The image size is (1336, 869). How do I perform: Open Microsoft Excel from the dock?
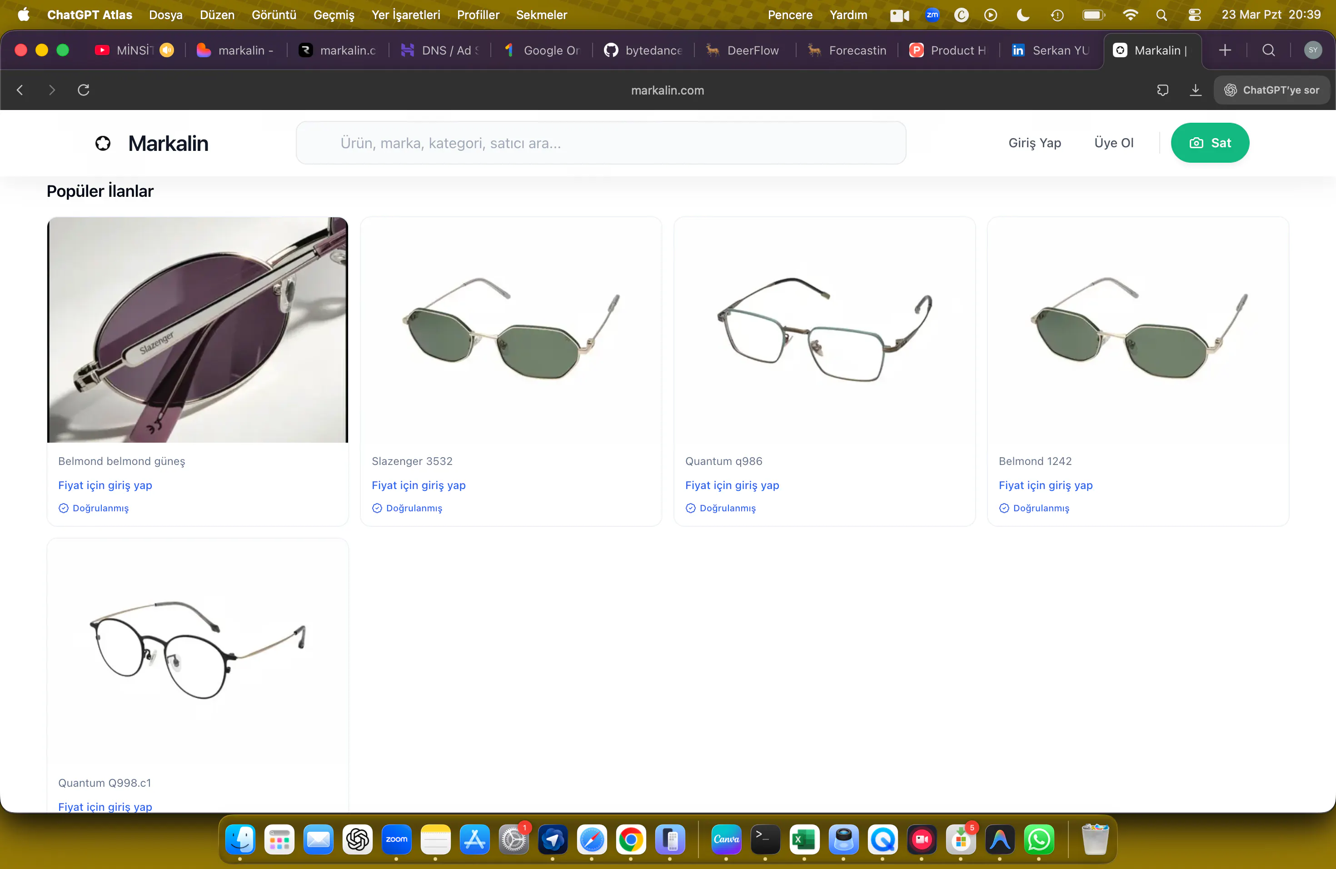[804, 840]
